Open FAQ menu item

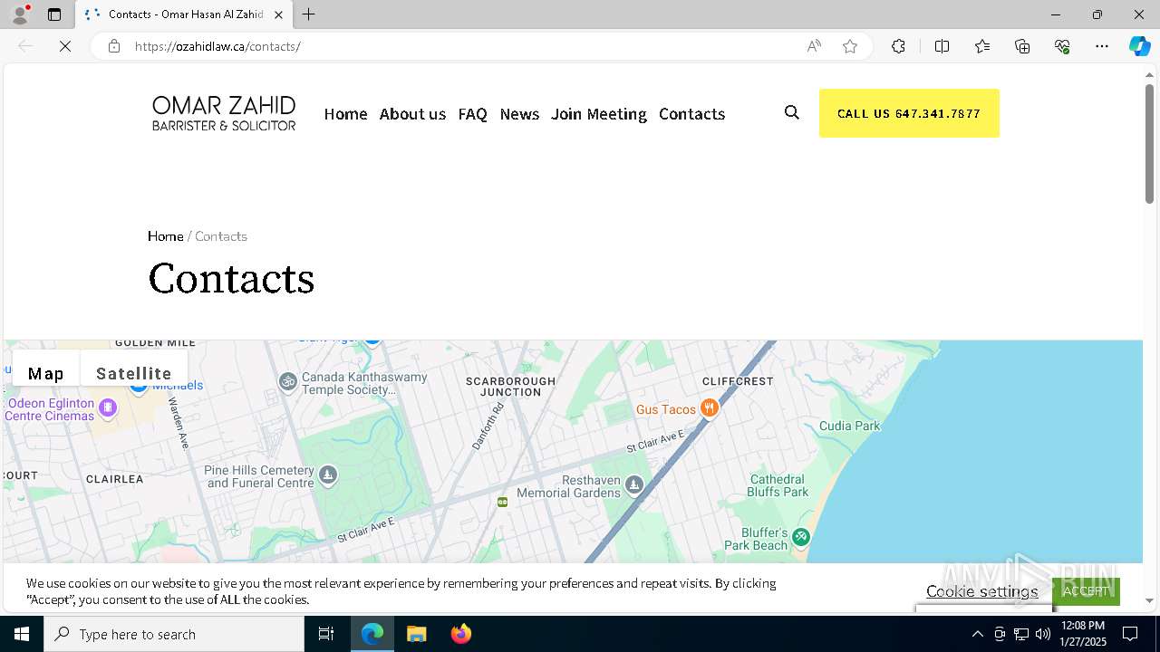click(x=473, y=113)
